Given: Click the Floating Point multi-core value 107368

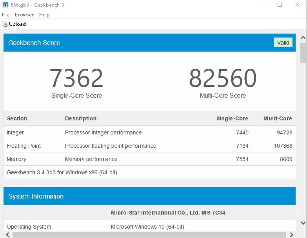Looking at the screenshot, I should point(283,146).
